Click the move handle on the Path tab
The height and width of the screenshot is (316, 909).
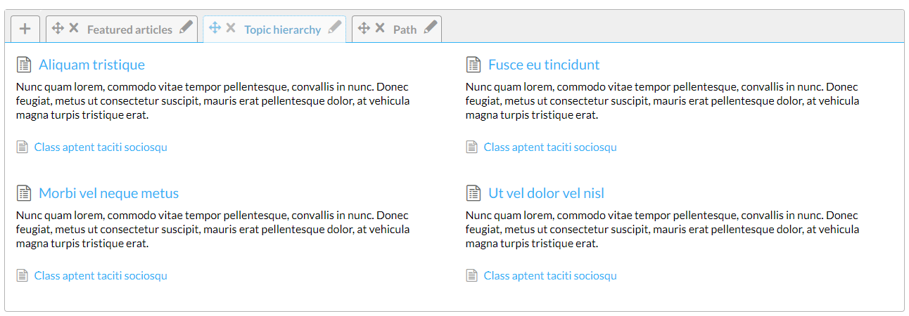[x=364, y=28]
